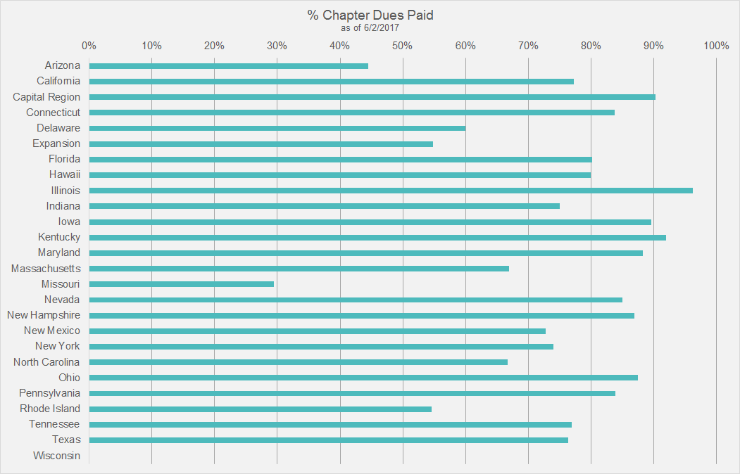
Task: Click the Capital Region bar
Action: point(372,97)
